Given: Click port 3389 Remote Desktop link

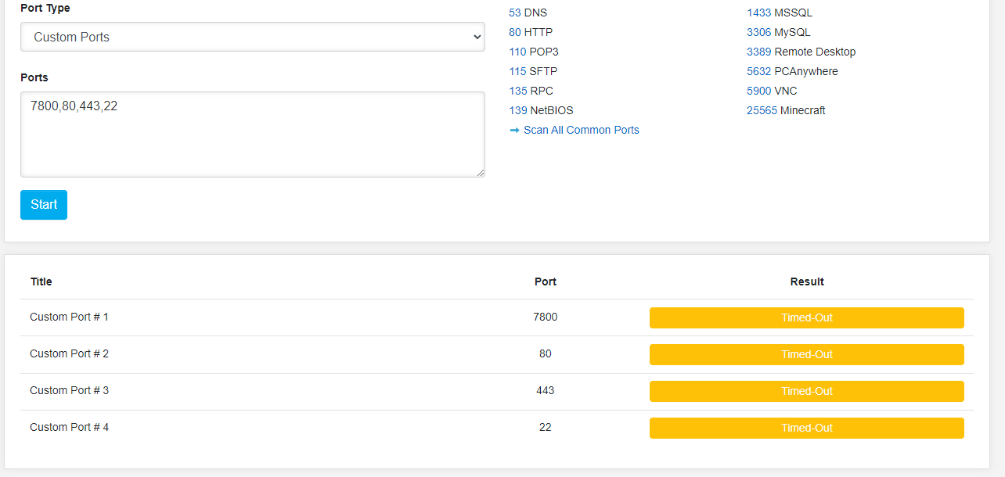Looking at the screenshot, I should [758, 52].
